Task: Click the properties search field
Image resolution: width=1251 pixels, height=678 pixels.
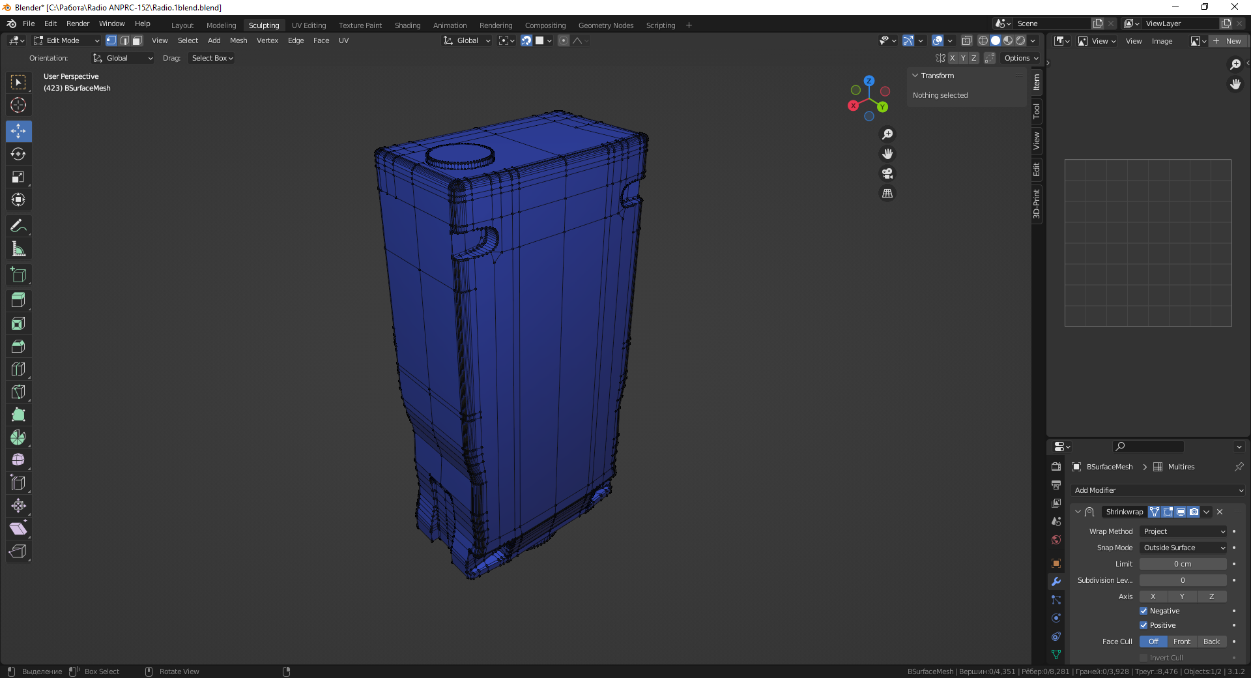Action: [1148, 447]
